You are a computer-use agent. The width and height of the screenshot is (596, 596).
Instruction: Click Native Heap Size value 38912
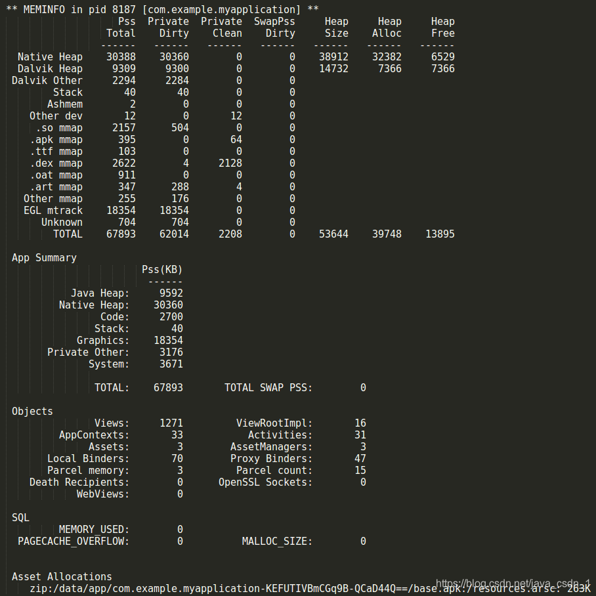[x=333, y=57]
